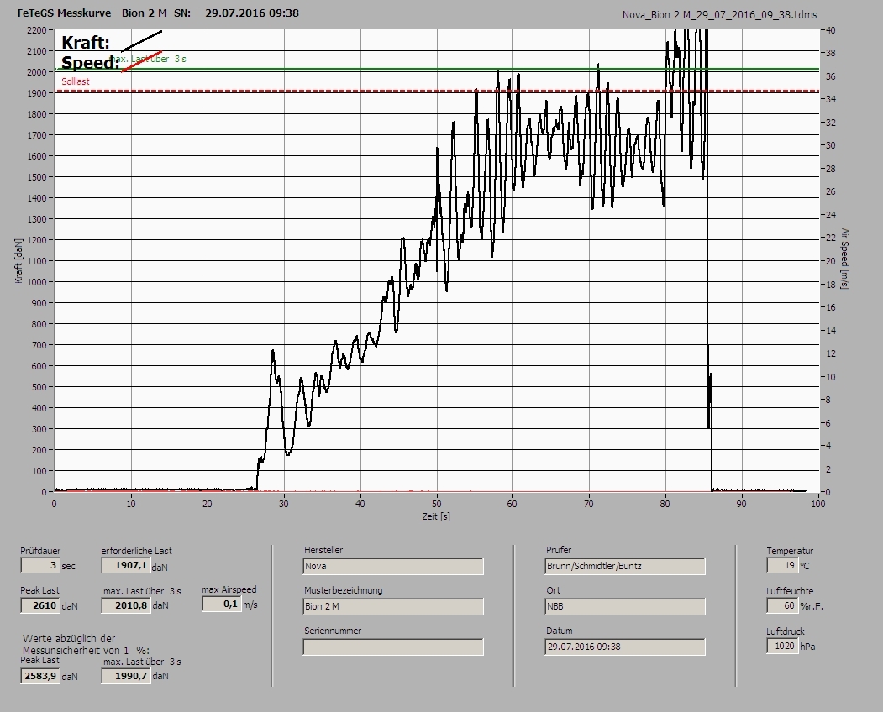Click the hPa unit text
Screen dimensions: 883x712
(x=808, y=647)
